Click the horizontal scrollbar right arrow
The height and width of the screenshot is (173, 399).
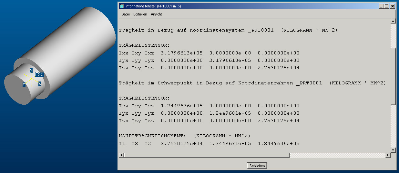pos(388,155)
